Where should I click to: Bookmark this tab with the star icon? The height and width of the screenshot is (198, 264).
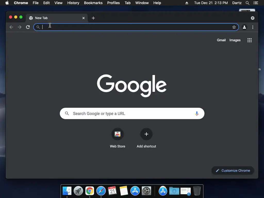point(234,27)
